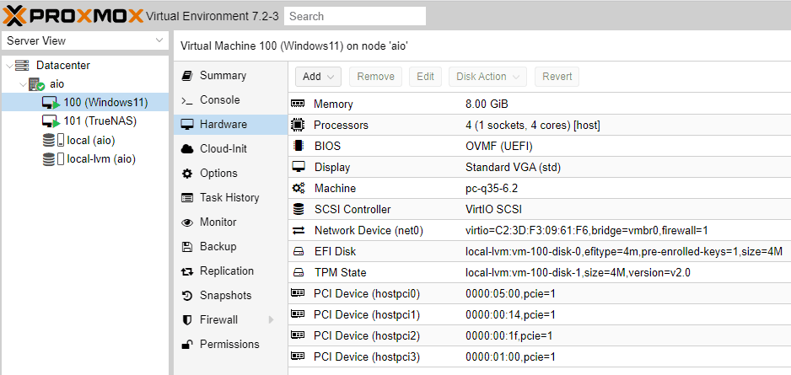Select PCI Device (hostpci1) row
The height and width of the screenshot is (375, 791).
[540, 314]
